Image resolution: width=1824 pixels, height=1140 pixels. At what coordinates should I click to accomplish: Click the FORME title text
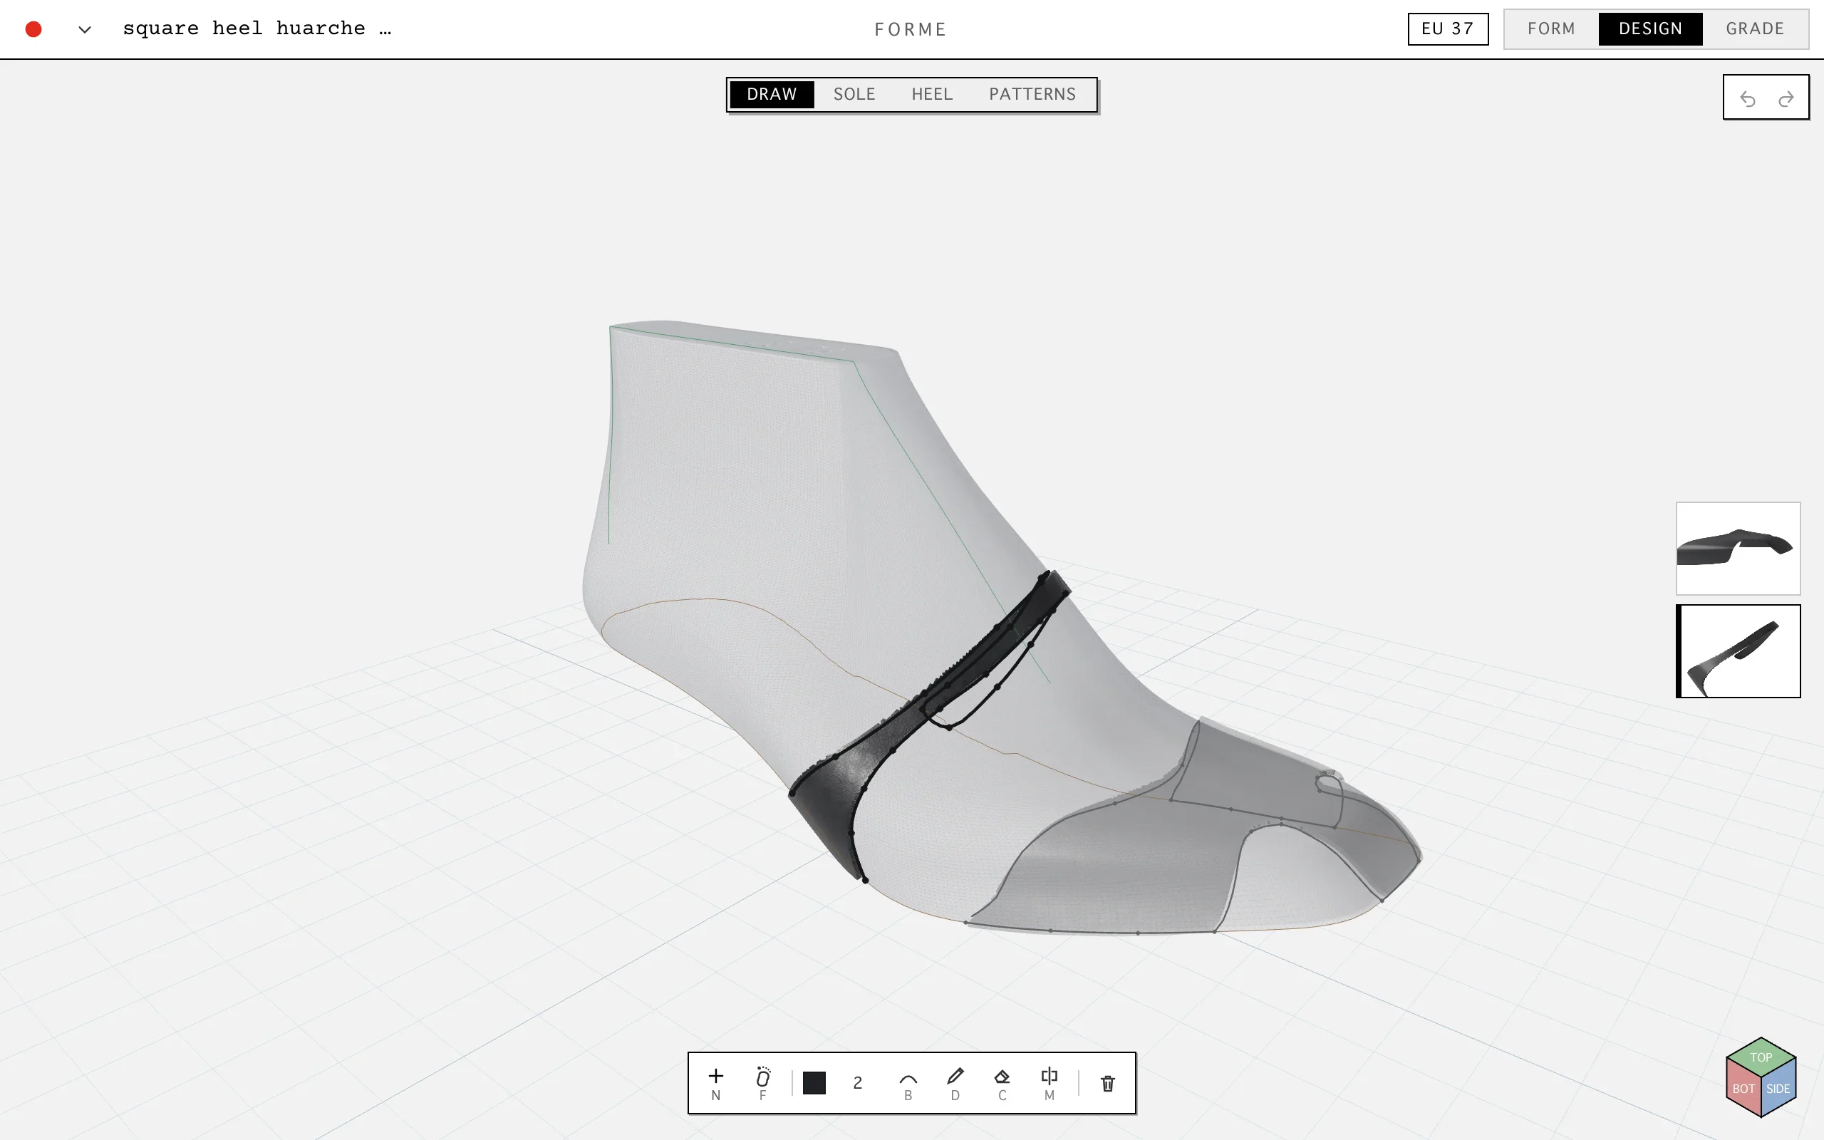911,29
